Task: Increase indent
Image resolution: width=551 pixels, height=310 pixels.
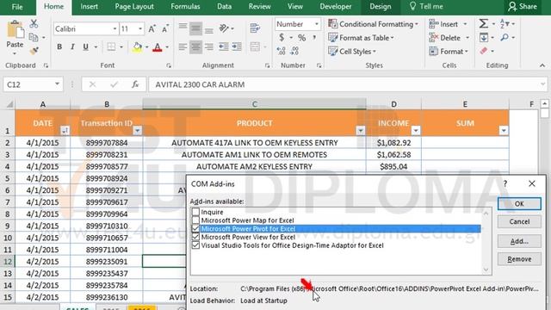Action: click(237, 46)
